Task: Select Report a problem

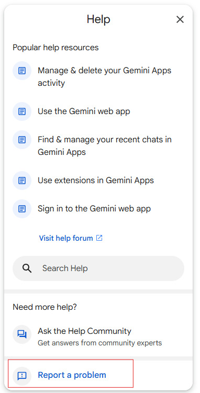Action: pyautogui.click(x=71, y=375)
